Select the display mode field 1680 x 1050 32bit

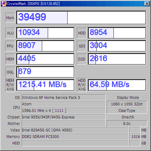pyautogui.click(x=127, y=104)
